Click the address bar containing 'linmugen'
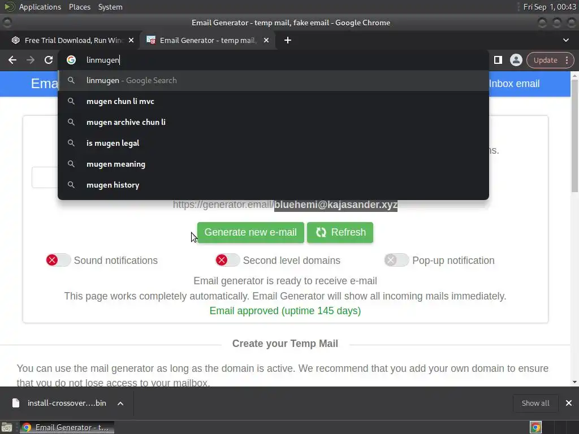This screenshot has height=434, width=579. [273, 60]
